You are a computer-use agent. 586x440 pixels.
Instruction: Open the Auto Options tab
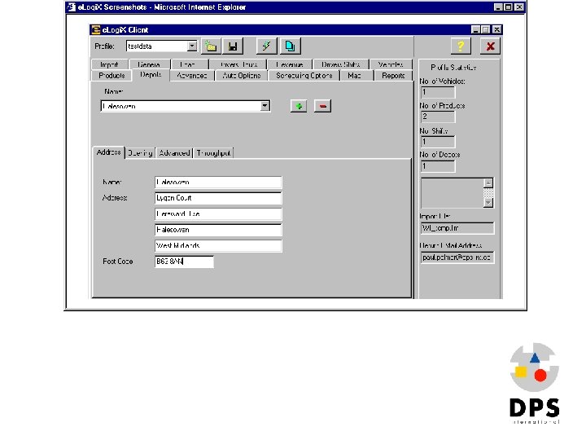point(242,76)
